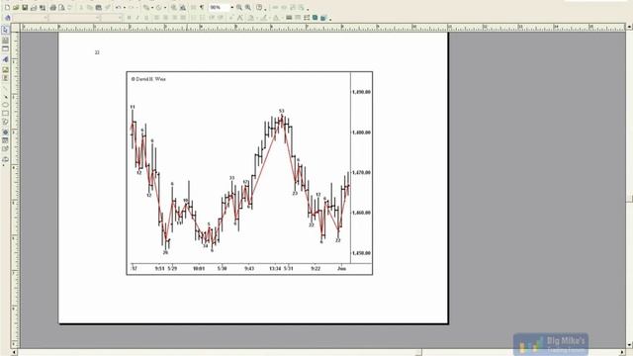Set Centered paragraph alignment
633x356 pixels.
165,18
